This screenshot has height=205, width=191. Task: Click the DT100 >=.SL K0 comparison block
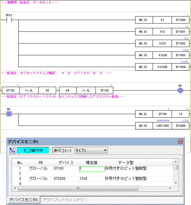[29, 91]
